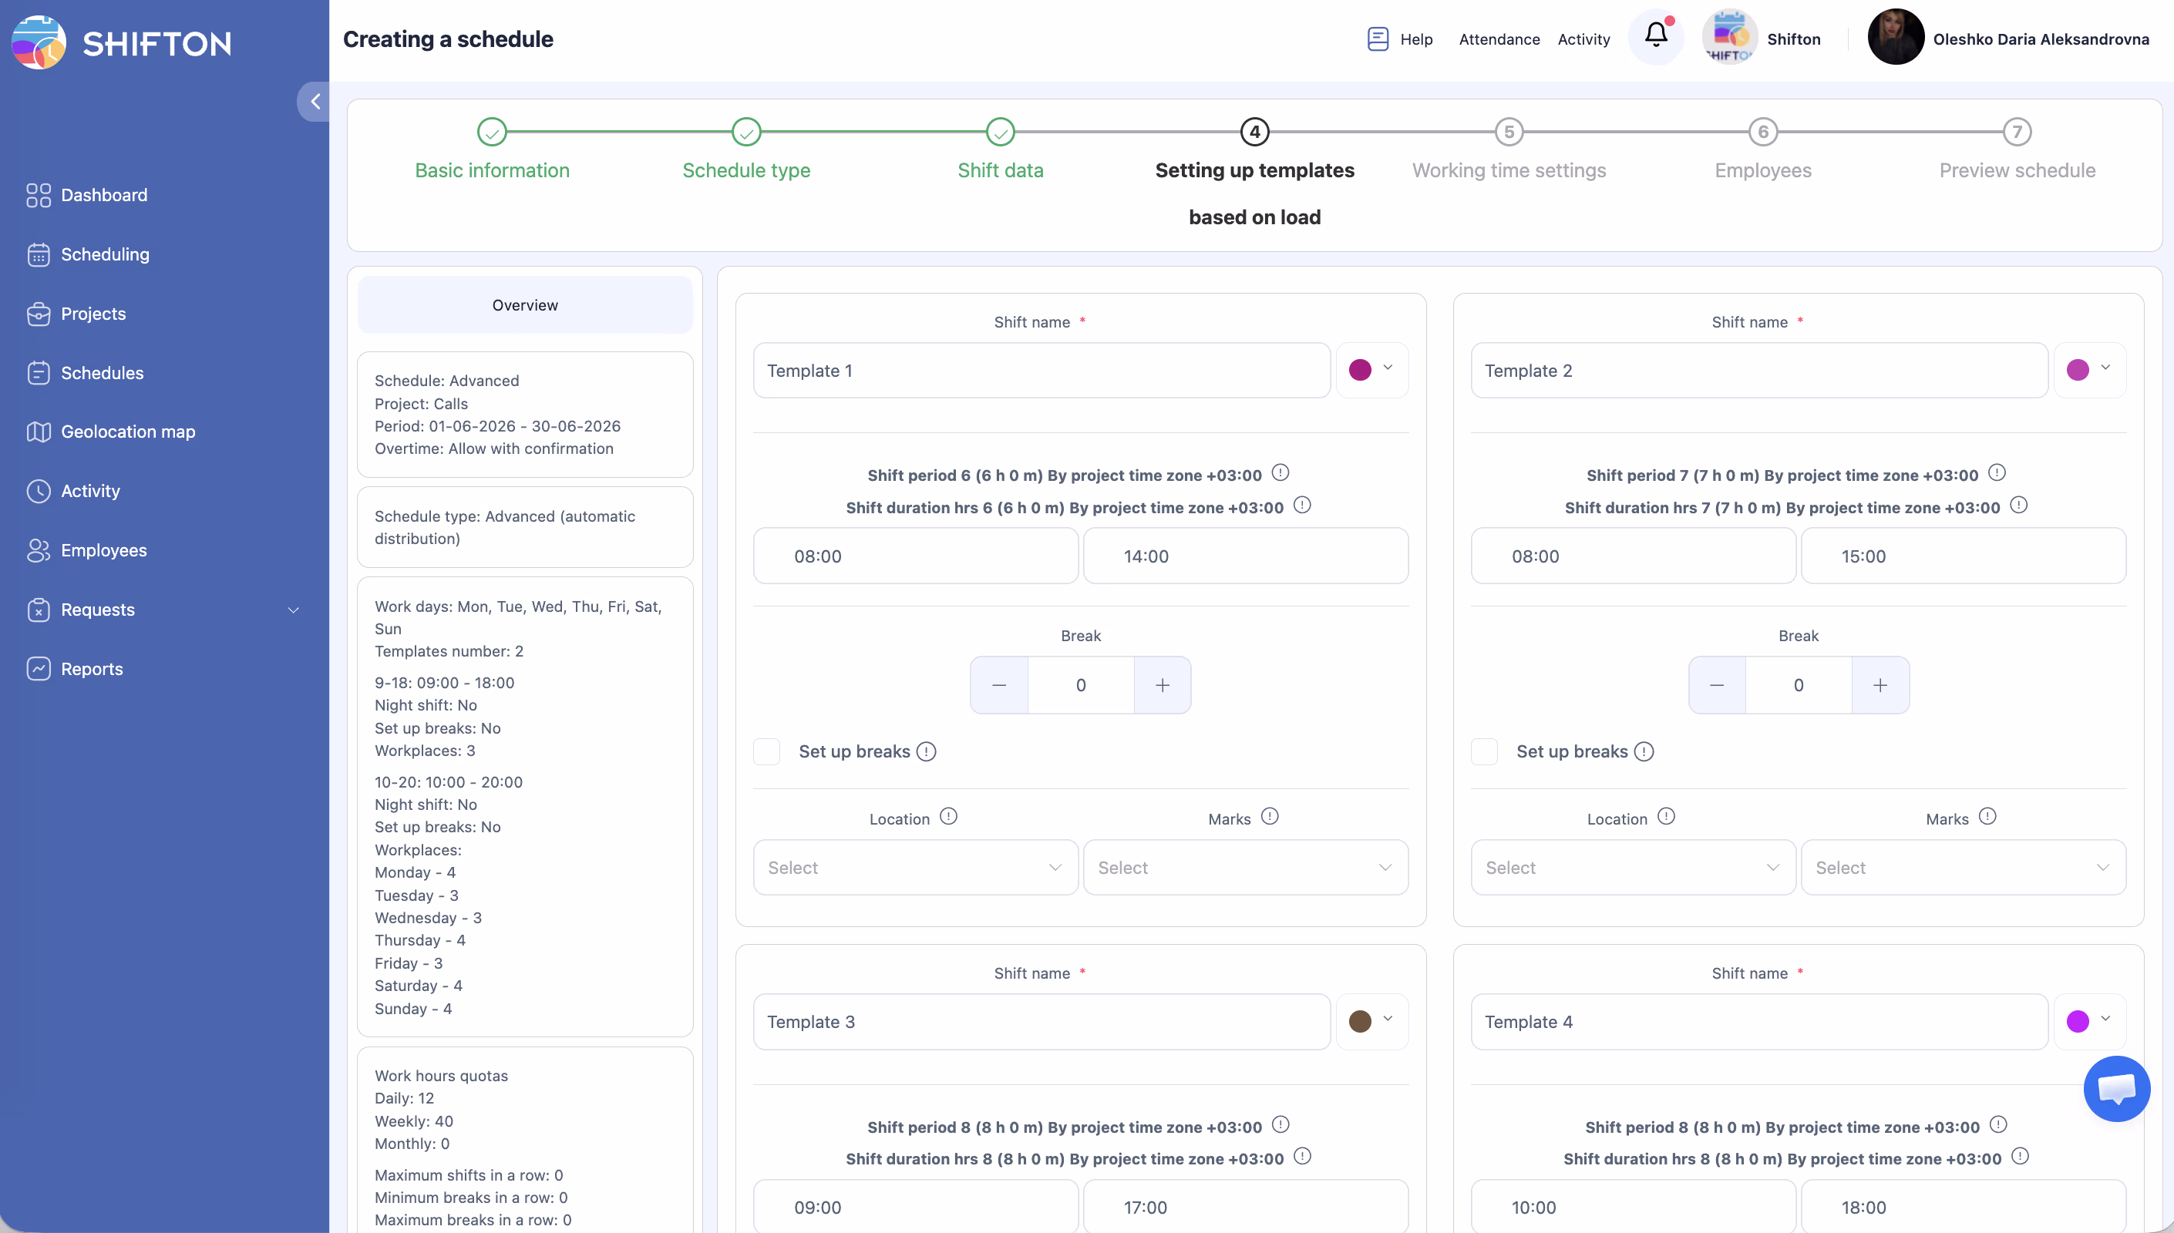Open Template 2 Marks dropdown
This screenshot has height=1233, width=2174.
click(1962, 867)
